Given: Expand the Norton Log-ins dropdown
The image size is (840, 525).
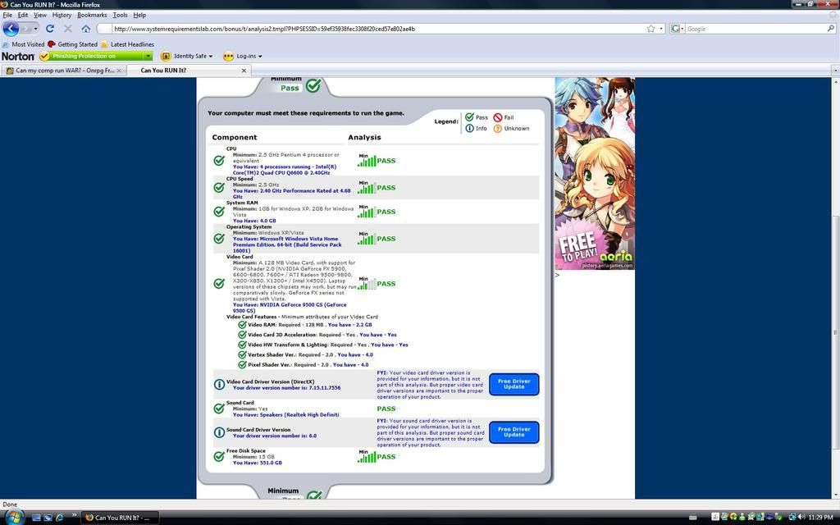Looking at the screenshot, I should (260, 57).
